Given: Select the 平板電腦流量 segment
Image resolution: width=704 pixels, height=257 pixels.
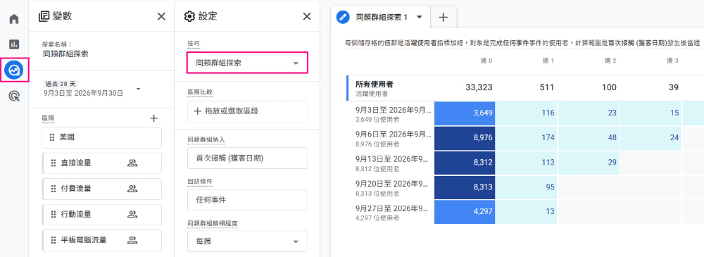Looking at the screenshot, I should tap(101, 240).
